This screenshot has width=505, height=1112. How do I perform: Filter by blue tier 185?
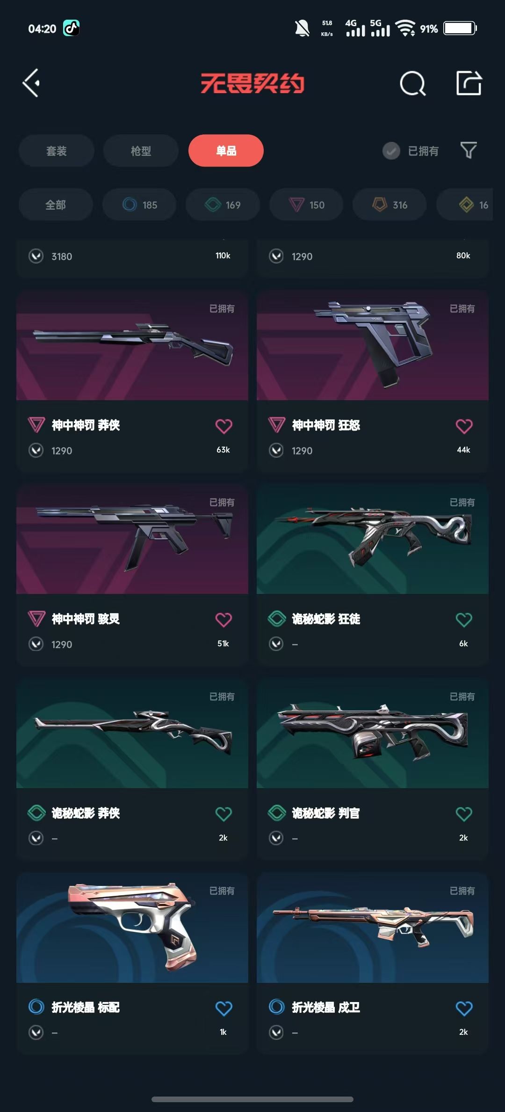[139, 205]
